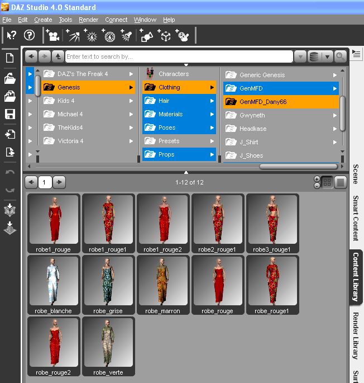The image size is (364, 383).
Task: Go back in the content browser history
Action: point(31,56)
